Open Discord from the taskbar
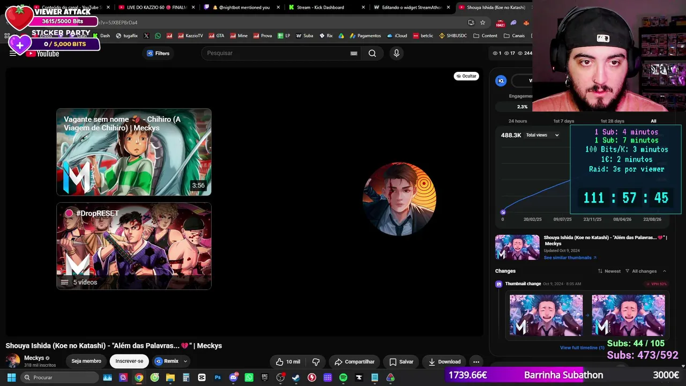Screen dimensions: 686x386 click(x=233, y=377)
